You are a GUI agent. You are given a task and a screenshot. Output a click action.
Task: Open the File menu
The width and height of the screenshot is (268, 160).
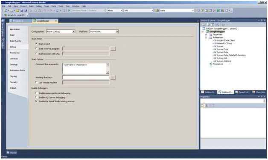tap(3, 6)
